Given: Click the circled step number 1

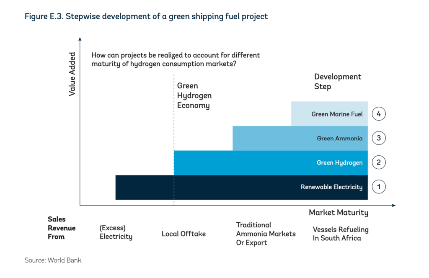Looking at the screenshot, I should [379, 187].
